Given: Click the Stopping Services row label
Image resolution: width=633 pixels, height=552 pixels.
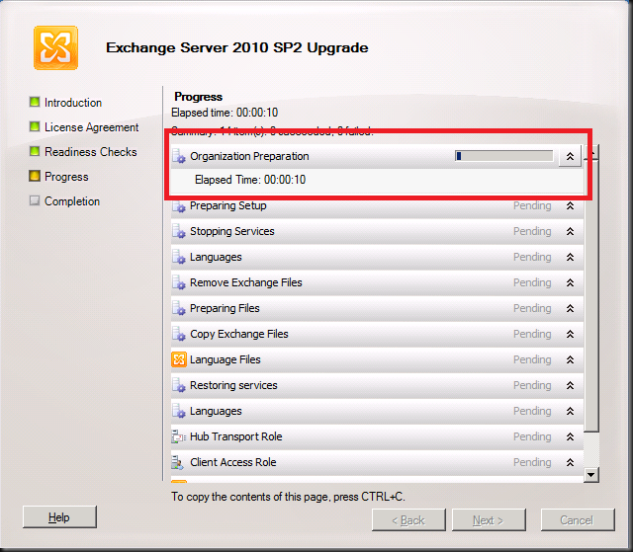Looking at the screenshot, I should [232, 232].
